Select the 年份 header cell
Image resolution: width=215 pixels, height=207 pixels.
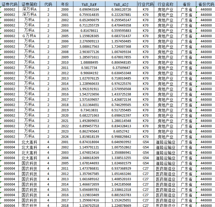tap(65, 4)
